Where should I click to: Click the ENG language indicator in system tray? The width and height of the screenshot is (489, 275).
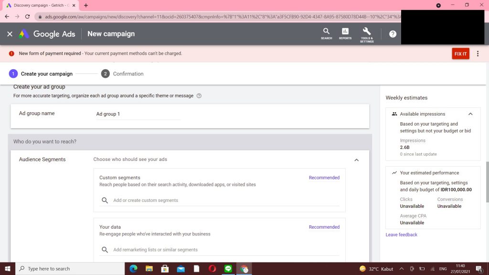(x=442, y=268)
